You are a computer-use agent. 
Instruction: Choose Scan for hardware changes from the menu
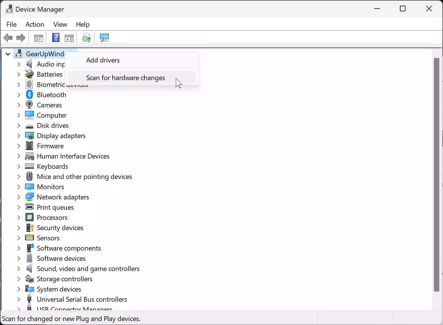point(126,78)
